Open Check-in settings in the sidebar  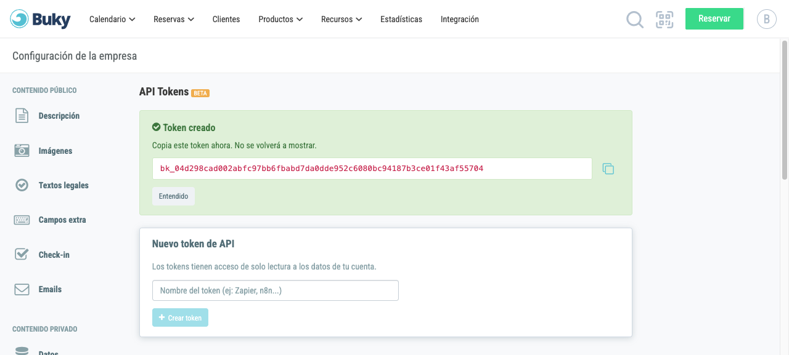54,255
